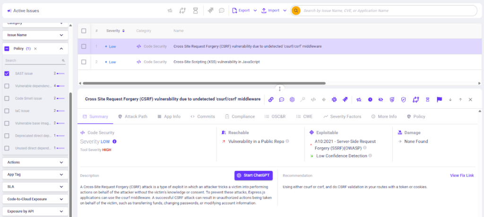Uncheck the SAST issue policy filter
484x217 pixels.
[x=7, y=73]
